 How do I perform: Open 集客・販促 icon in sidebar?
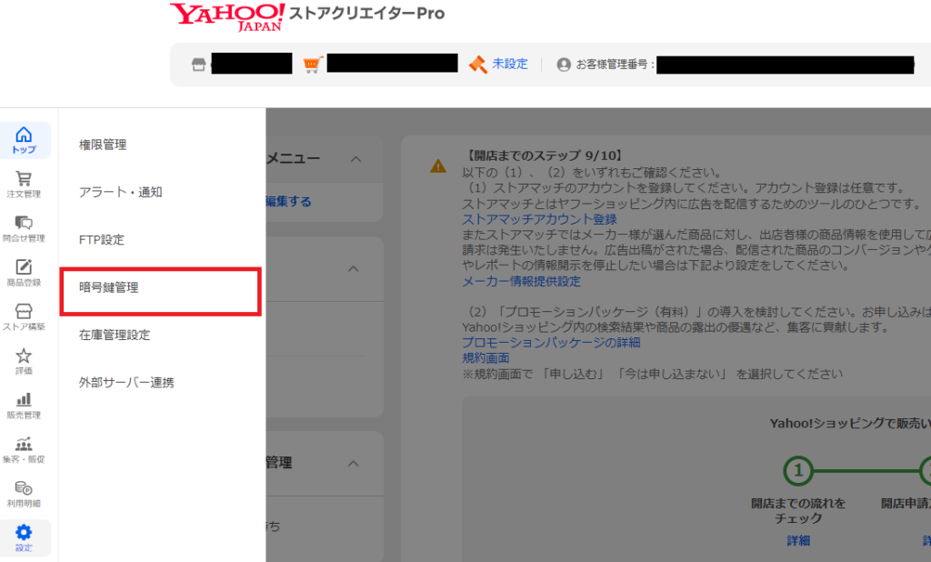[x=25, y=447]
